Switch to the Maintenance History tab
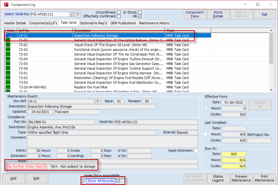This screenshot has width=278, height=185. 154,23
